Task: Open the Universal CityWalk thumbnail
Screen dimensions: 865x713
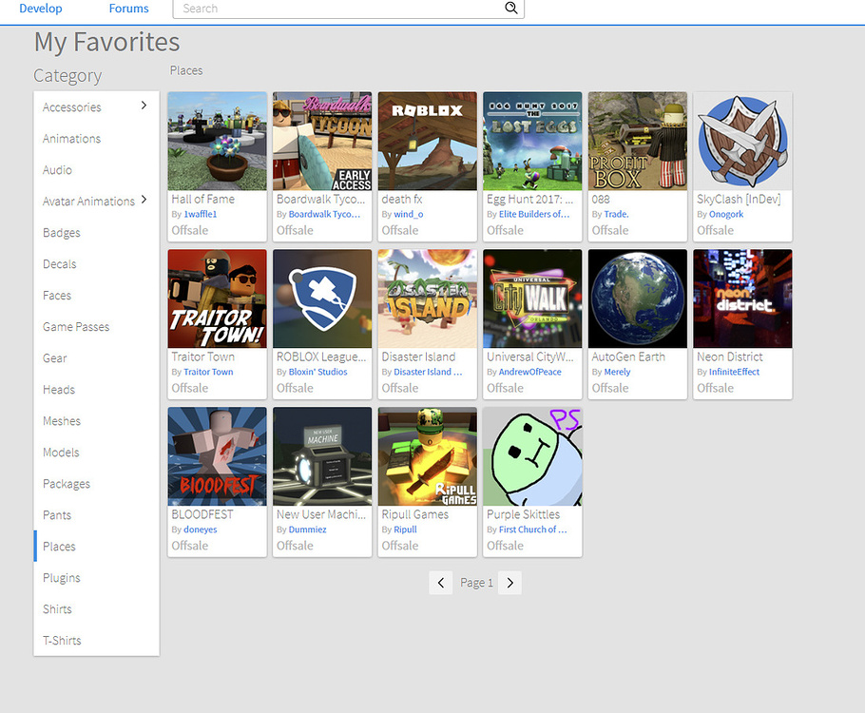Action: [x=532, y=299]
